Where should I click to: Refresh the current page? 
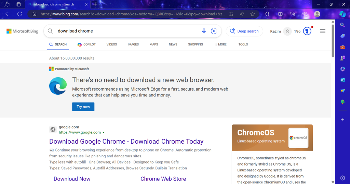(19, 14)
